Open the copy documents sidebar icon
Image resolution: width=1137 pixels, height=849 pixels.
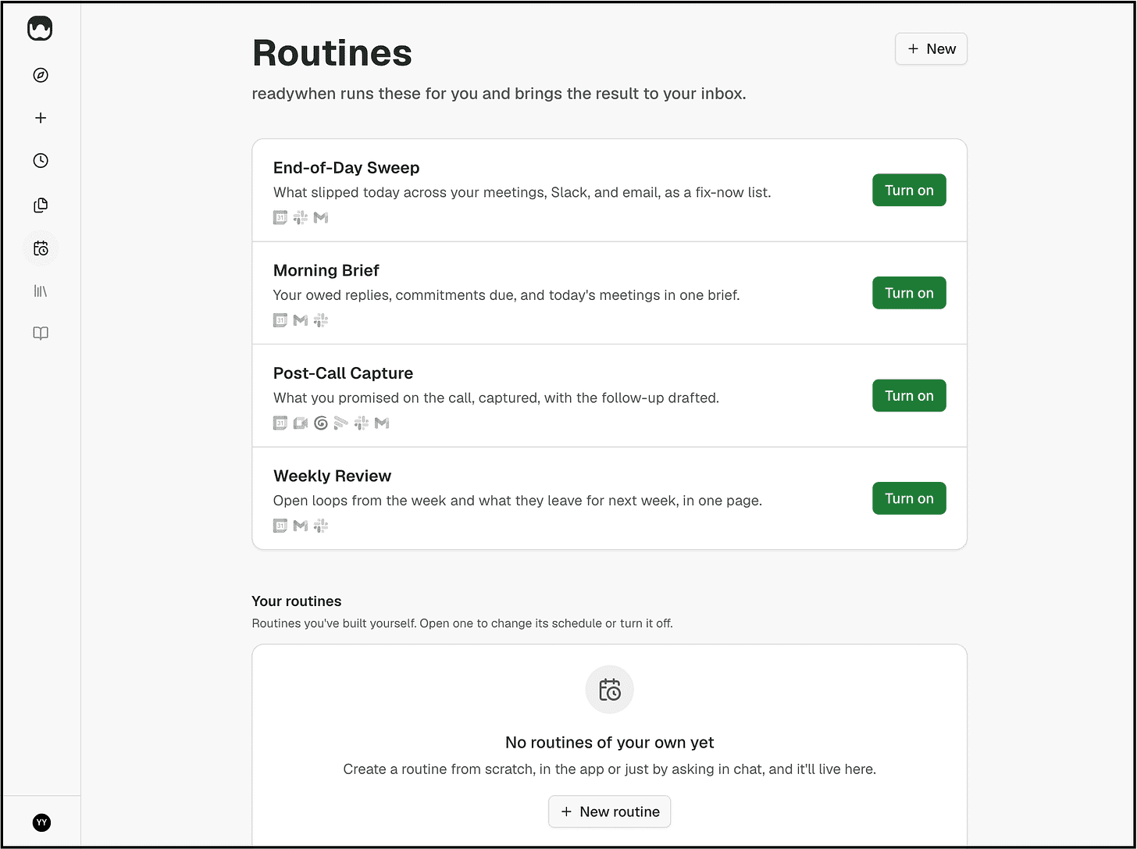click(x=41, y=205)
